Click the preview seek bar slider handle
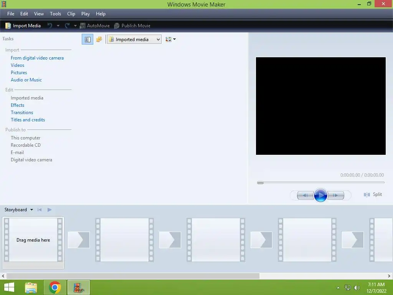The height and width of the screenshot is (295, 393). coord(261,182)
